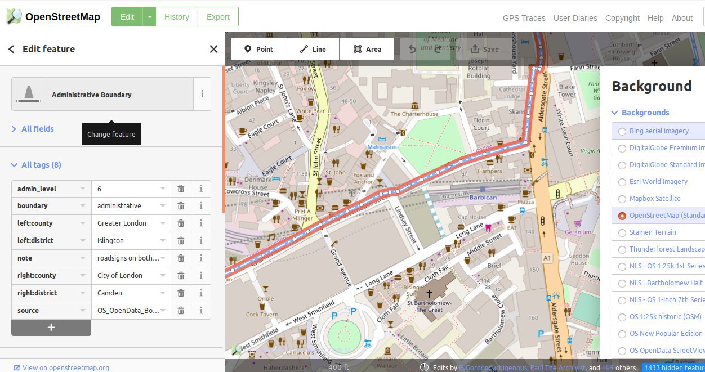The image size is (705, 372).
Task: Remove the right:county tag via trash icon
Action: 181,276
